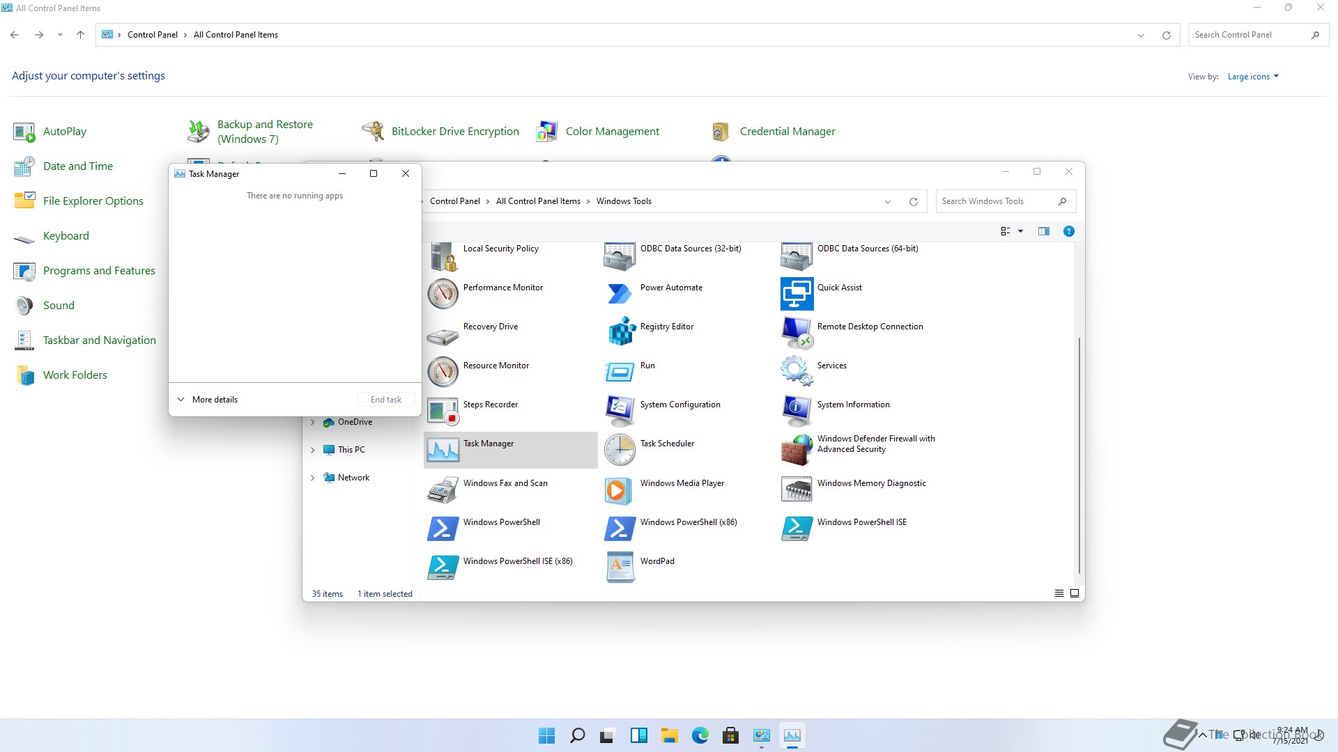The width and height of the screenshot is (1338, 752).
Task: Go to All Control Panel Items breadcrumb in Windows Tools
Action: tap(538, 201)
